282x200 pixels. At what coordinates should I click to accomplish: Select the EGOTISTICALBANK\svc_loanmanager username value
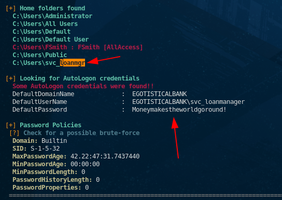click(188, 102)
